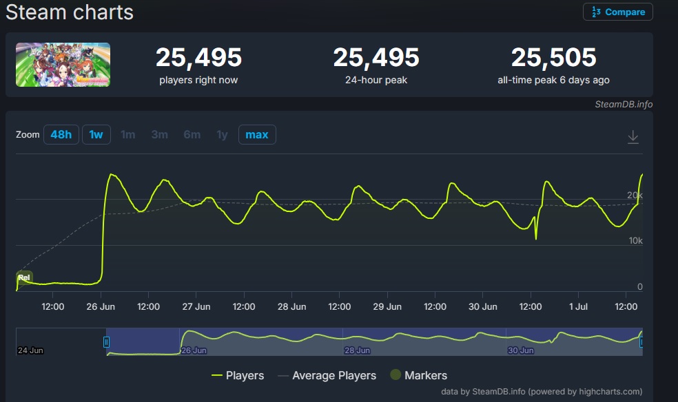Viewport: 678px width, 402px height.
Task: Click the chart download icon
Action: pyautogui.click(x=633, y=137)
